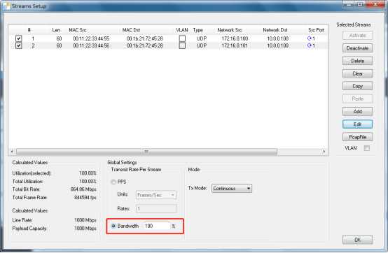Click the source port icon for stream 2
388x253 pixels.
coord(309,45)
